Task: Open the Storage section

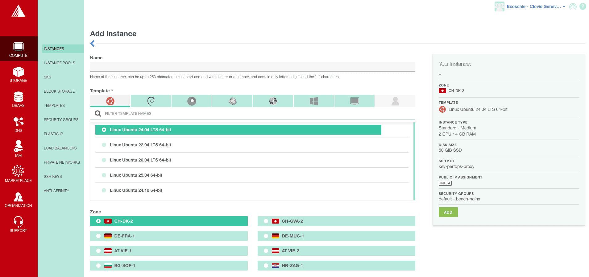Action: point(19,74)
